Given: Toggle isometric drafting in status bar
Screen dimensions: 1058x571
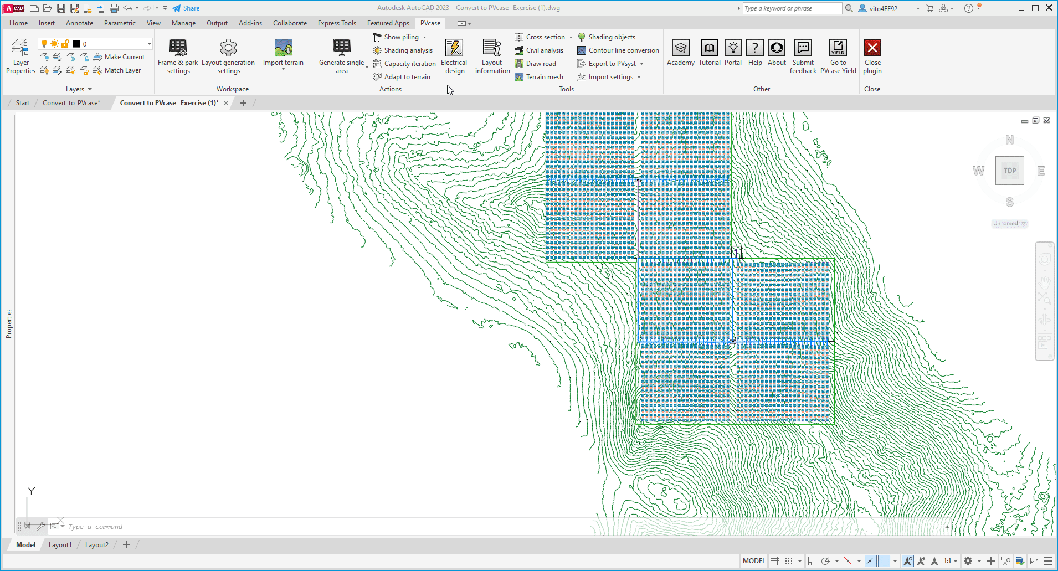Looking at the screenshot, I should tap(848, 561).
